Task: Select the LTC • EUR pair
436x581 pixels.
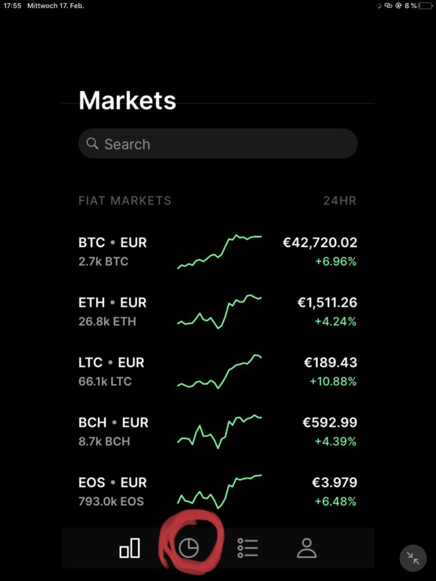Action: [111, 363]
